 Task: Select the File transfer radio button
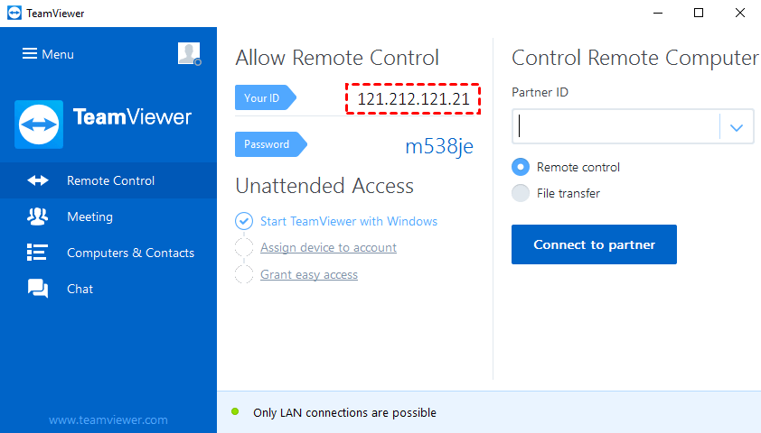tap(521, 193)
